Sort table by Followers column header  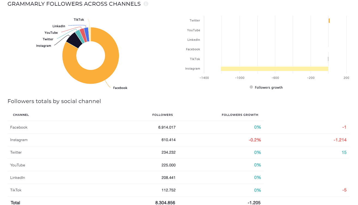coord(163,115)
